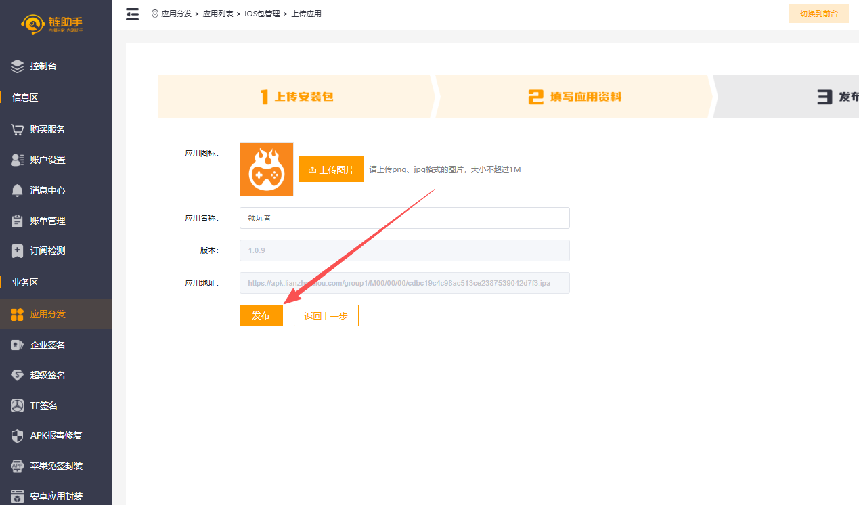
Task: Open 账单管理 billing page
Action: [47, 221]
